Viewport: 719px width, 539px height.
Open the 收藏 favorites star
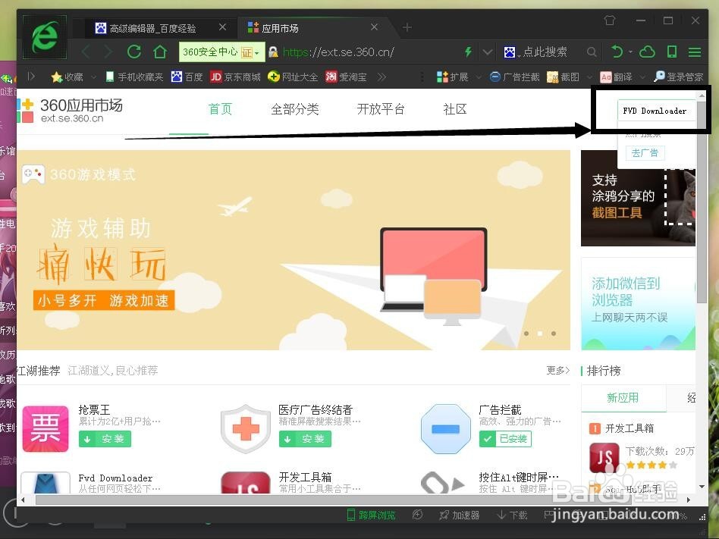coord(68,77)
